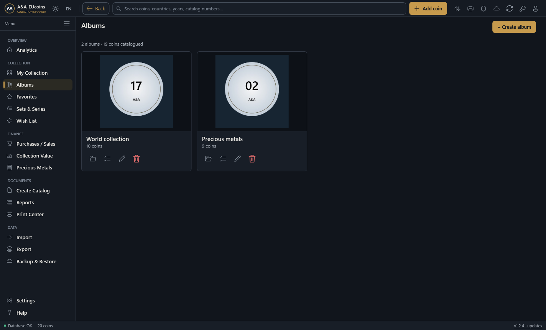Click the World collection album thumbnail
This screenshot has height=330, width=546.
[136, 91]
